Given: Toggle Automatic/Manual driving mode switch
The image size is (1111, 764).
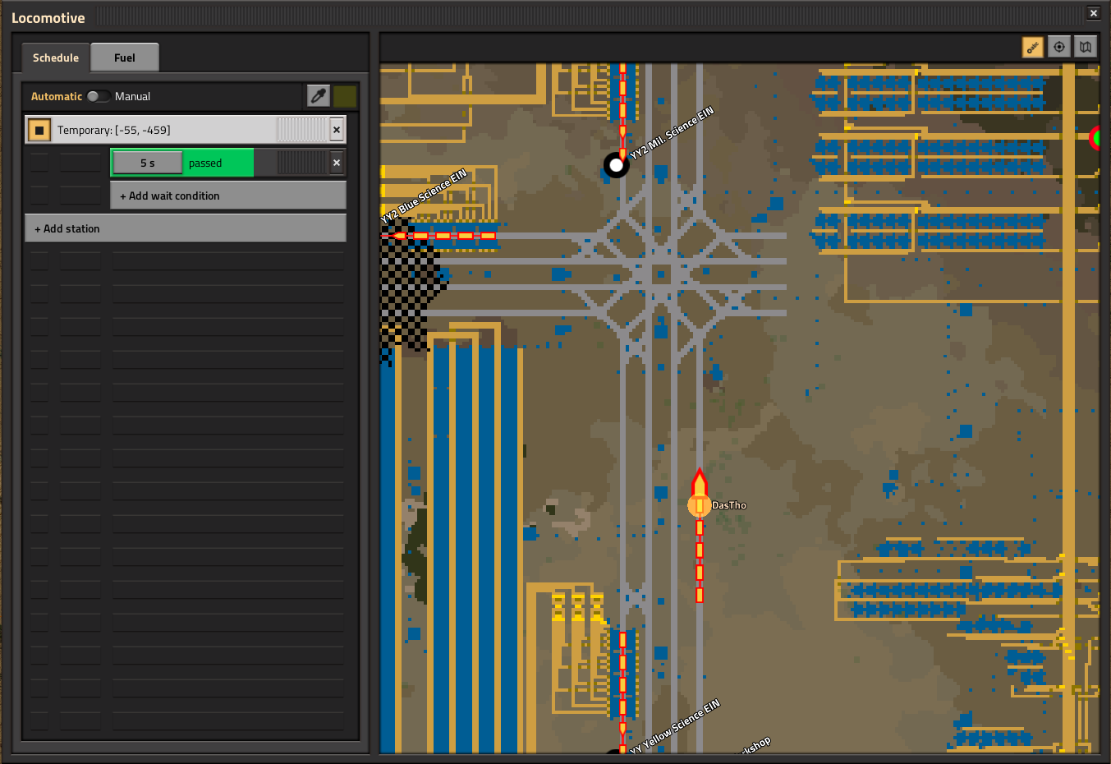Looking at the screenshot, I should 99,96.
